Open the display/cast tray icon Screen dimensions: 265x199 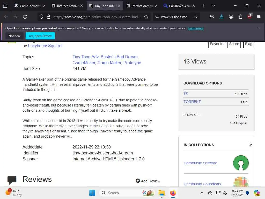point(218,193)
